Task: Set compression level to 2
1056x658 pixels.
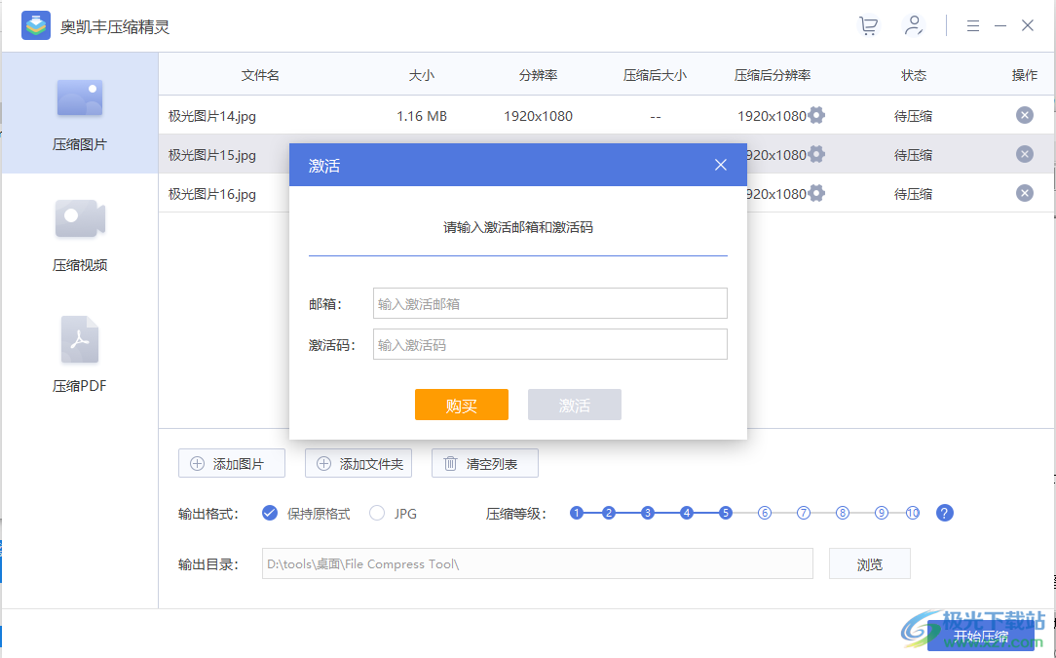Action: pyautogui.click(x=609, y=513)
